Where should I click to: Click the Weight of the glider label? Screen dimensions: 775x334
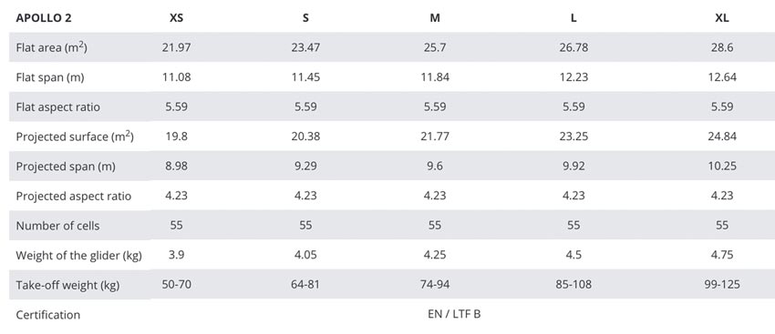click(x=78, y=256)
